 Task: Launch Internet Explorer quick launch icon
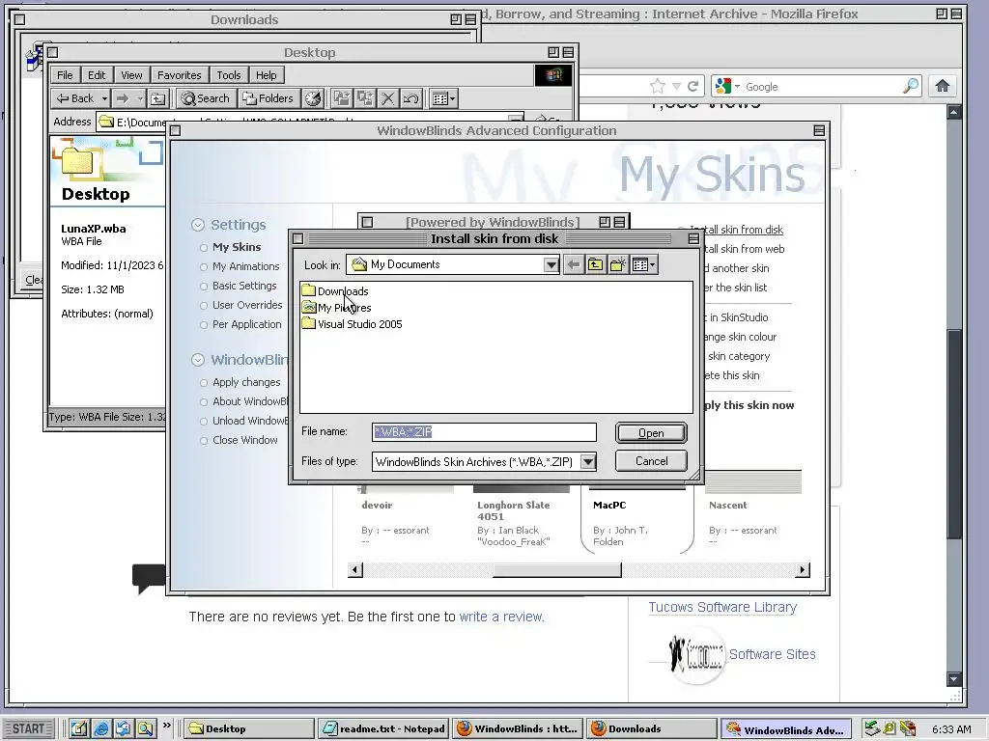click(100, 729)
